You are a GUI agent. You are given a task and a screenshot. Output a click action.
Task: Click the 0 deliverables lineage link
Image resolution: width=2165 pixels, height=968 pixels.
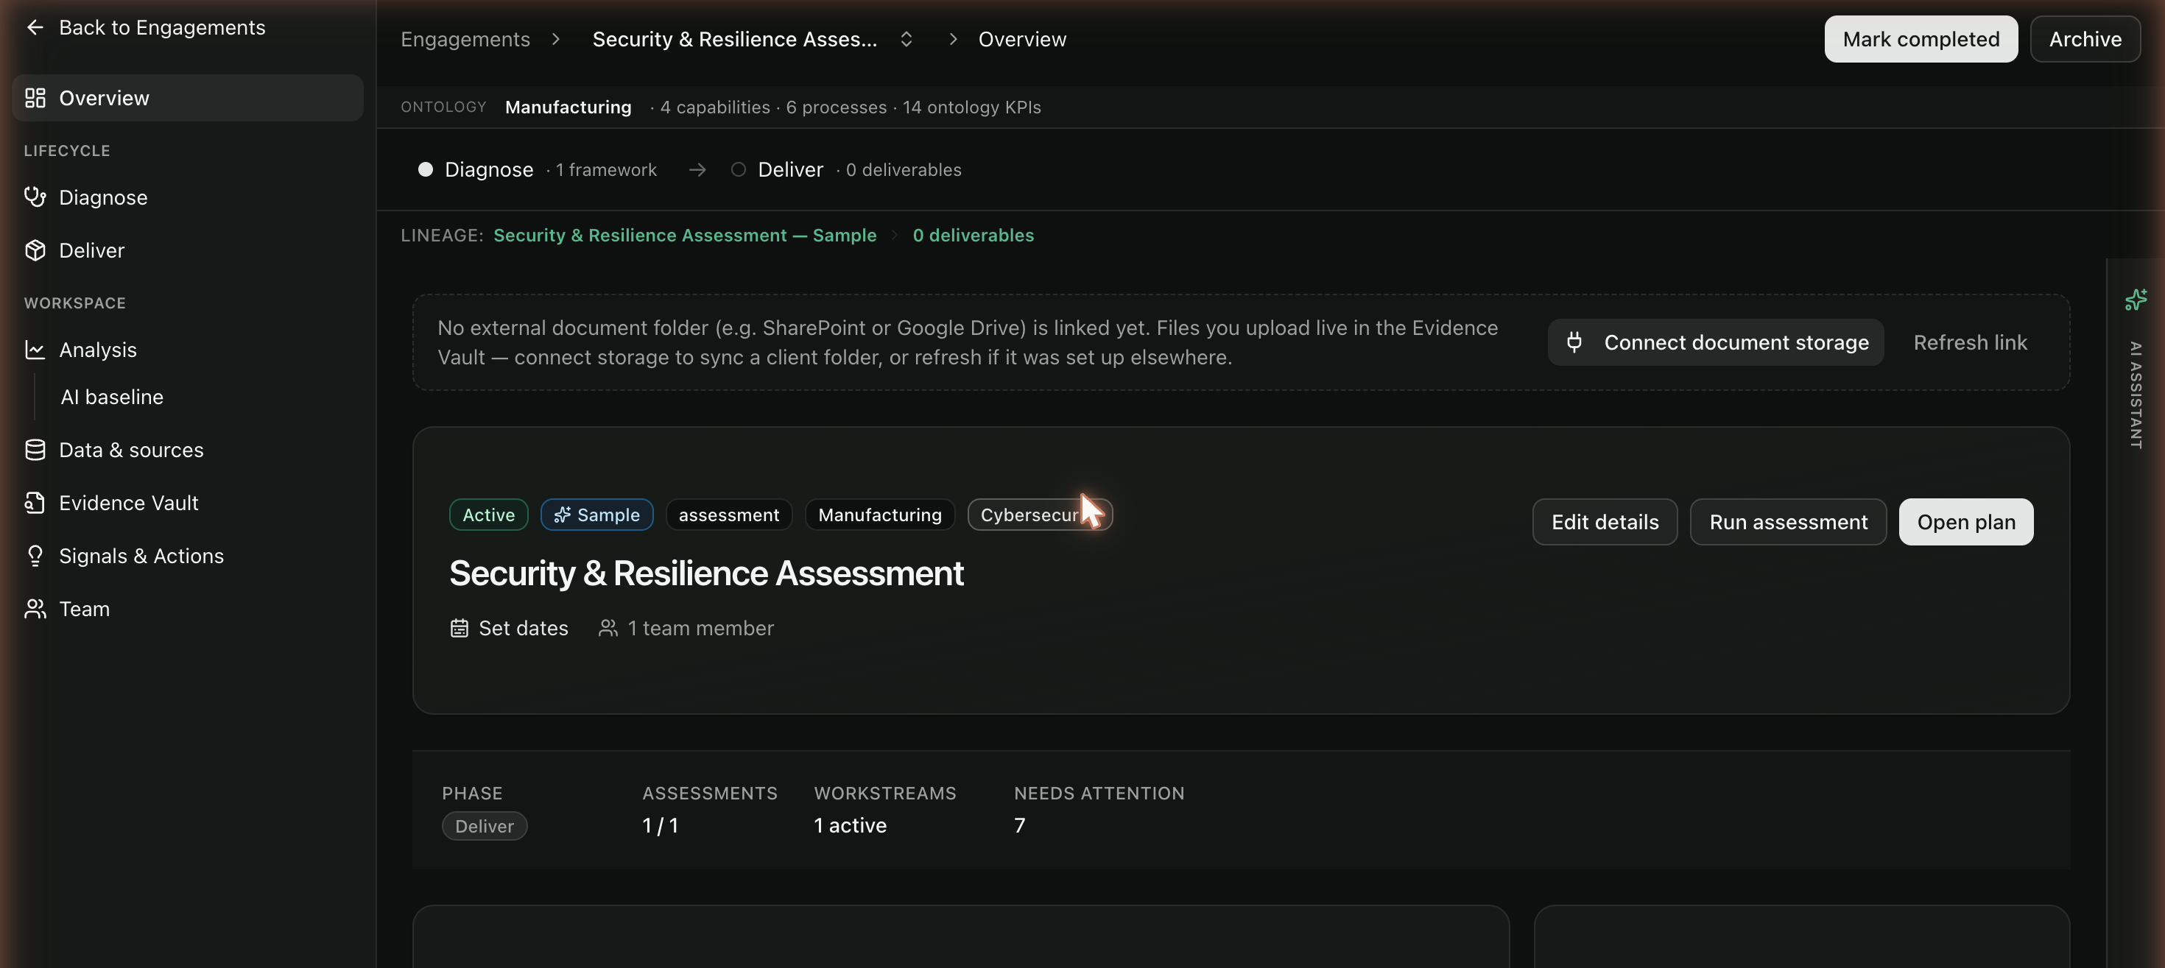tap(974, 236)
